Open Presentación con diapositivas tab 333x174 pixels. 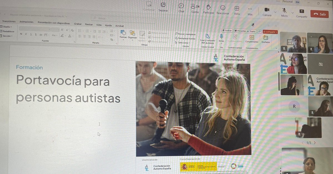pyautogui.click(x=54, y=23)
